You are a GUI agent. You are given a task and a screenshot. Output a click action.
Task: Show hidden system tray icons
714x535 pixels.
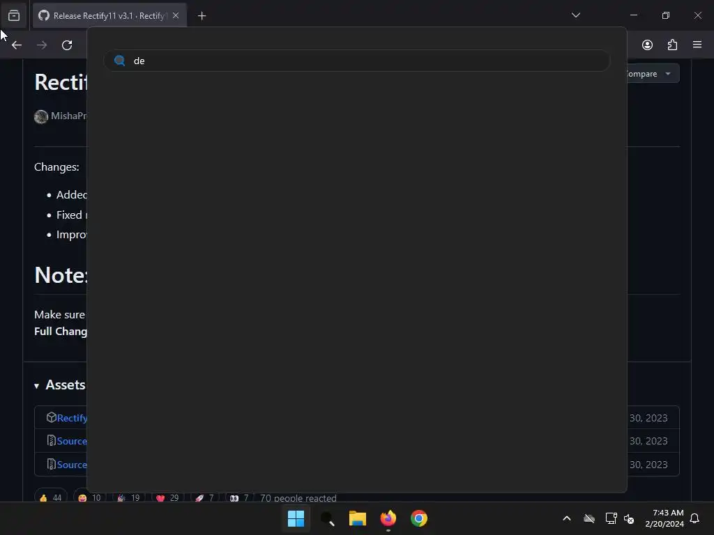point(567,518)
